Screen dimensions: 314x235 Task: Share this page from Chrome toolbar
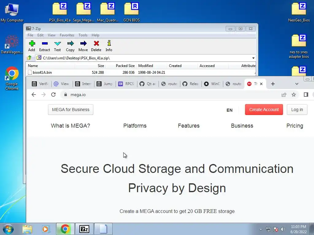pyautogui.click(x=284, y=95)
